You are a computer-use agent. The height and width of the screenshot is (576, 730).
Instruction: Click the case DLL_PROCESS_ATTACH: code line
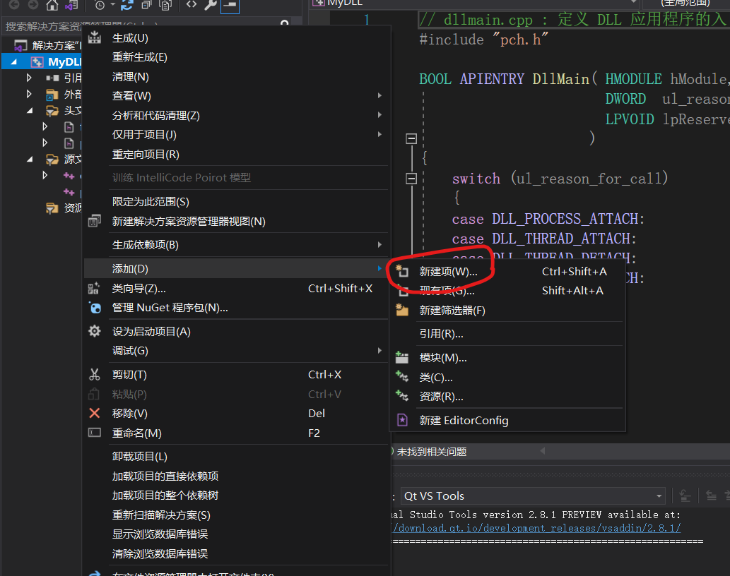(548, 219)
